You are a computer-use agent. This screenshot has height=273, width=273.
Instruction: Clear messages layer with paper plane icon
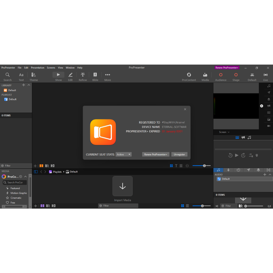269,93
